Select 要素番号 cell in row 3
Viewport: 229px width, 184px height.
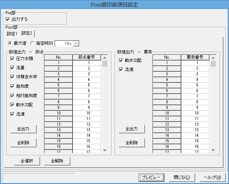(x=195, y=74)
